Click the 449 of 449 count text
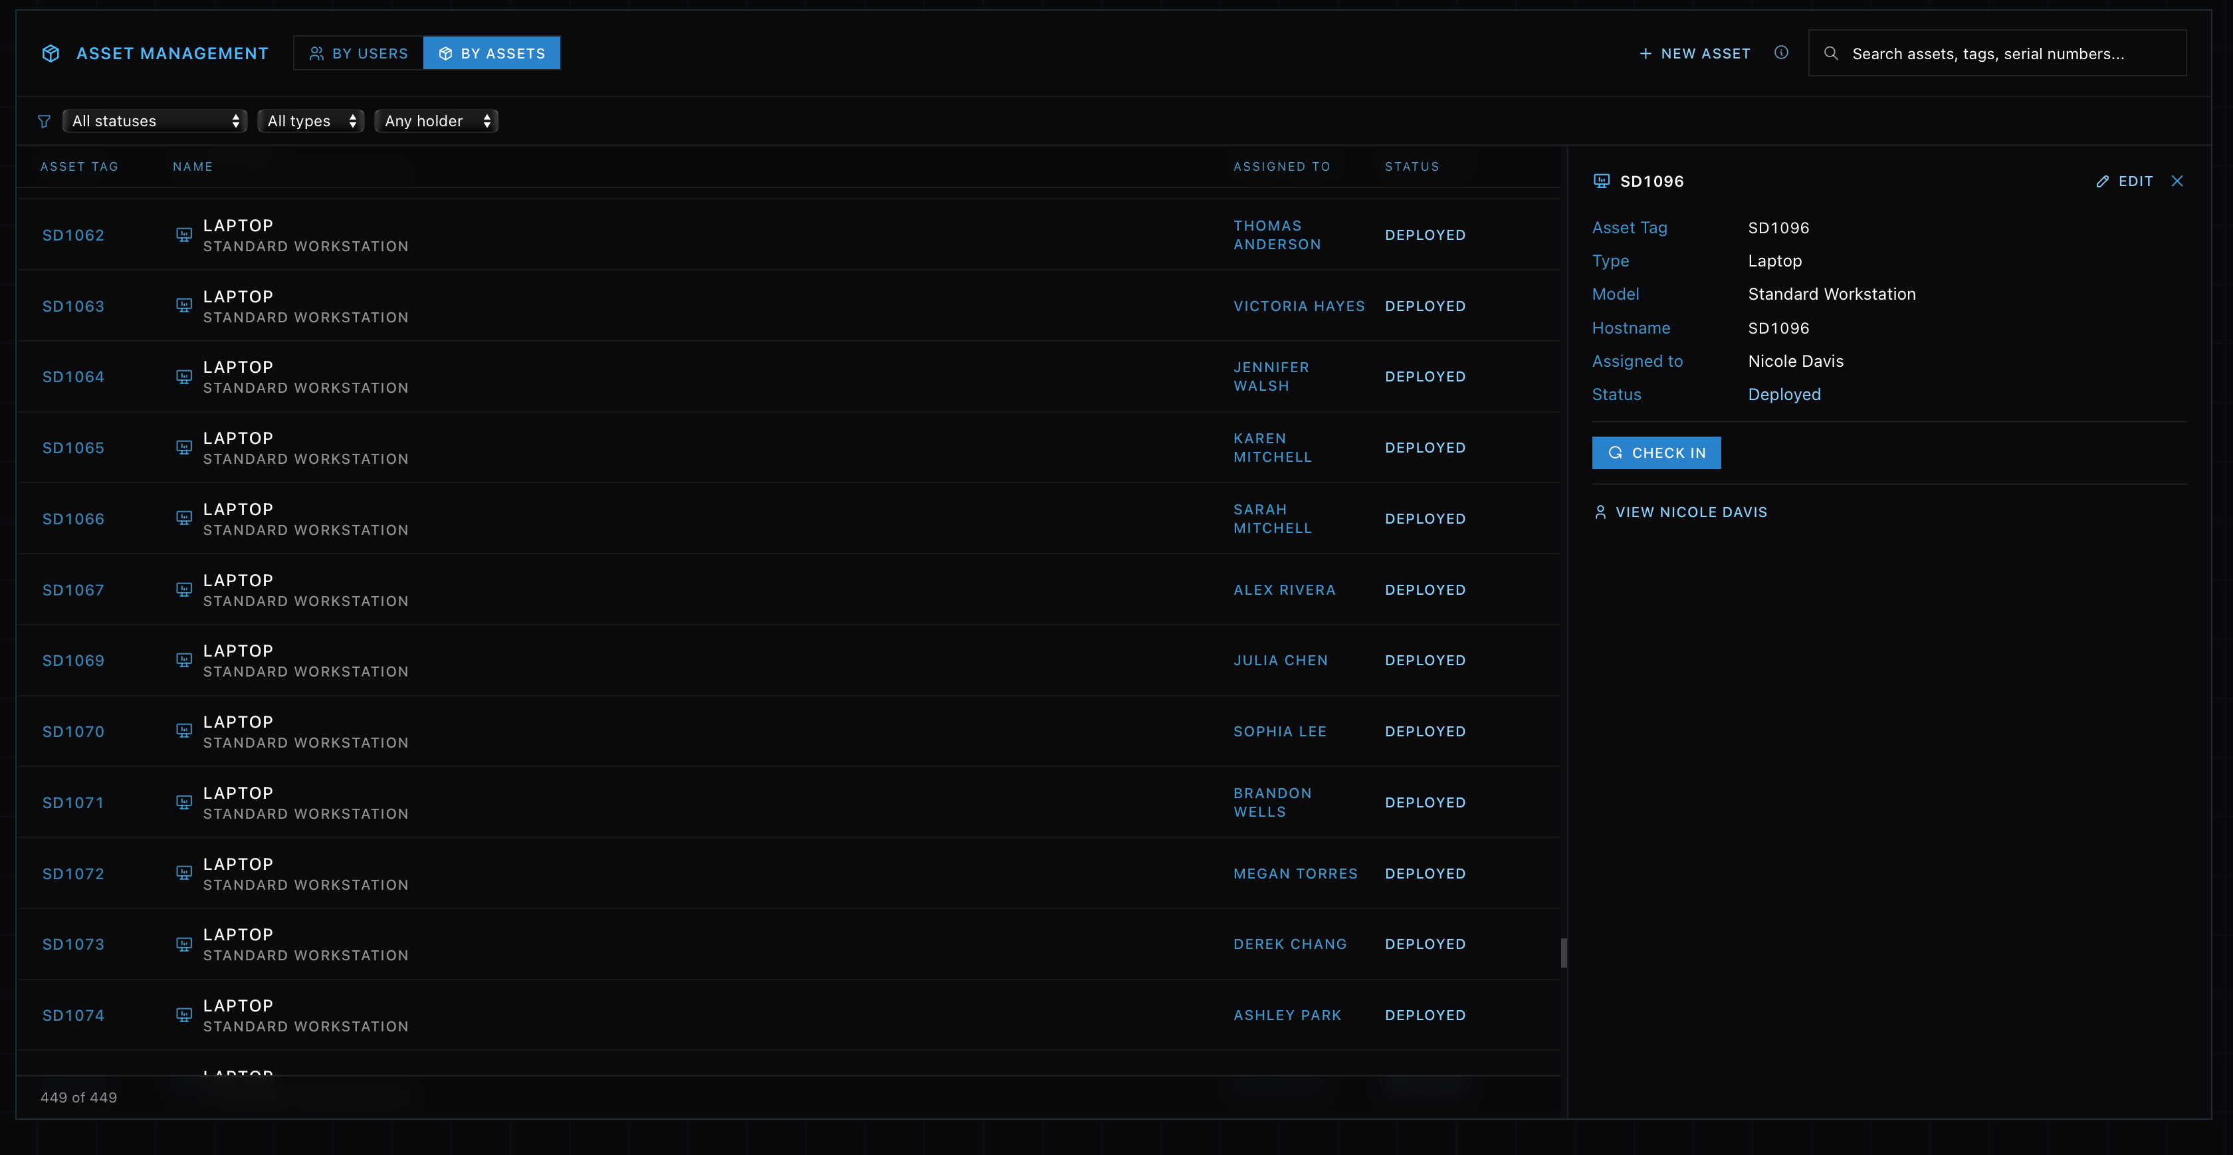Viewport: 2233px width, 1155px height. click(79, 1098)
